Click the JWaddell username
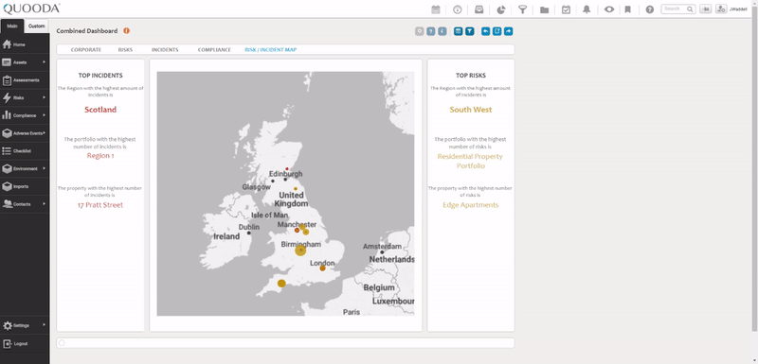758x364 pixels. [738, 9]
